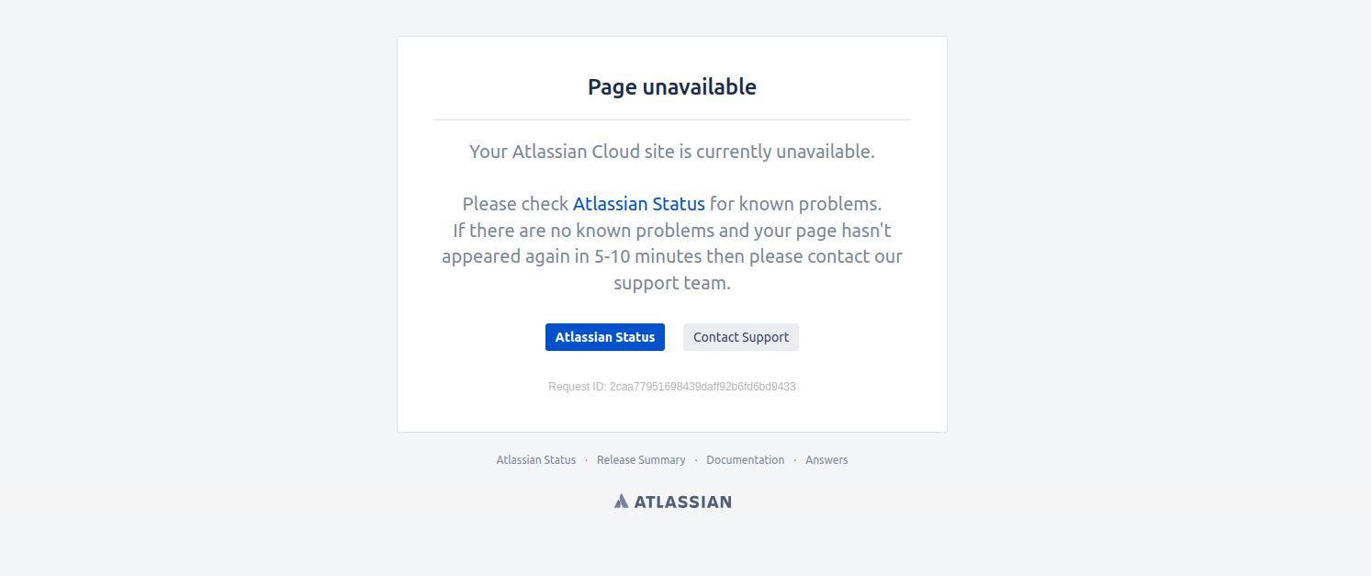Click the words "Please check"
1371x576 pixels.
(515, 204)
